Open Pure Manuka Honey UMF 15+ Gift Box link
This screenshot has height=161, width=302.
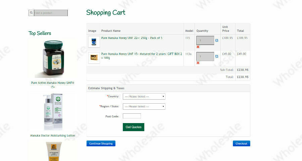[142, 56]
